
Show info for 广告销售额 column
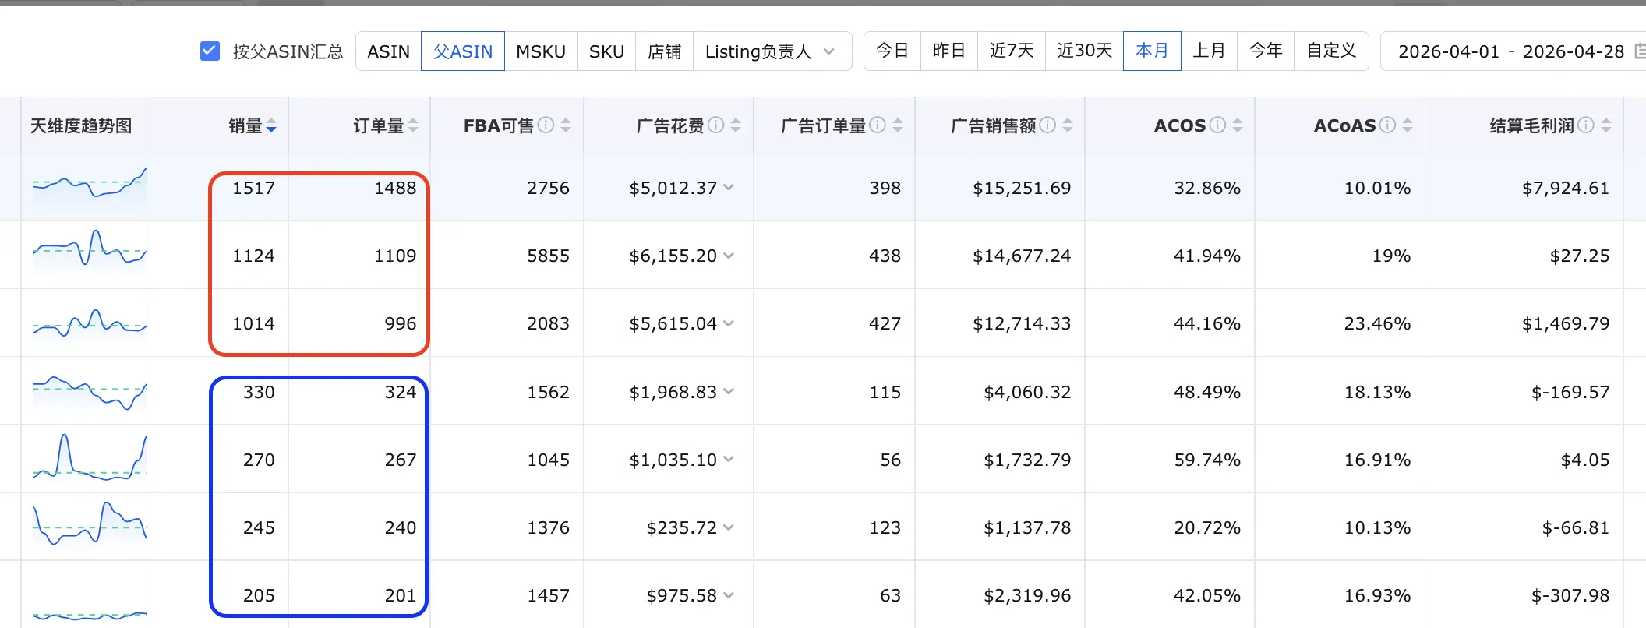[1048, 125]
